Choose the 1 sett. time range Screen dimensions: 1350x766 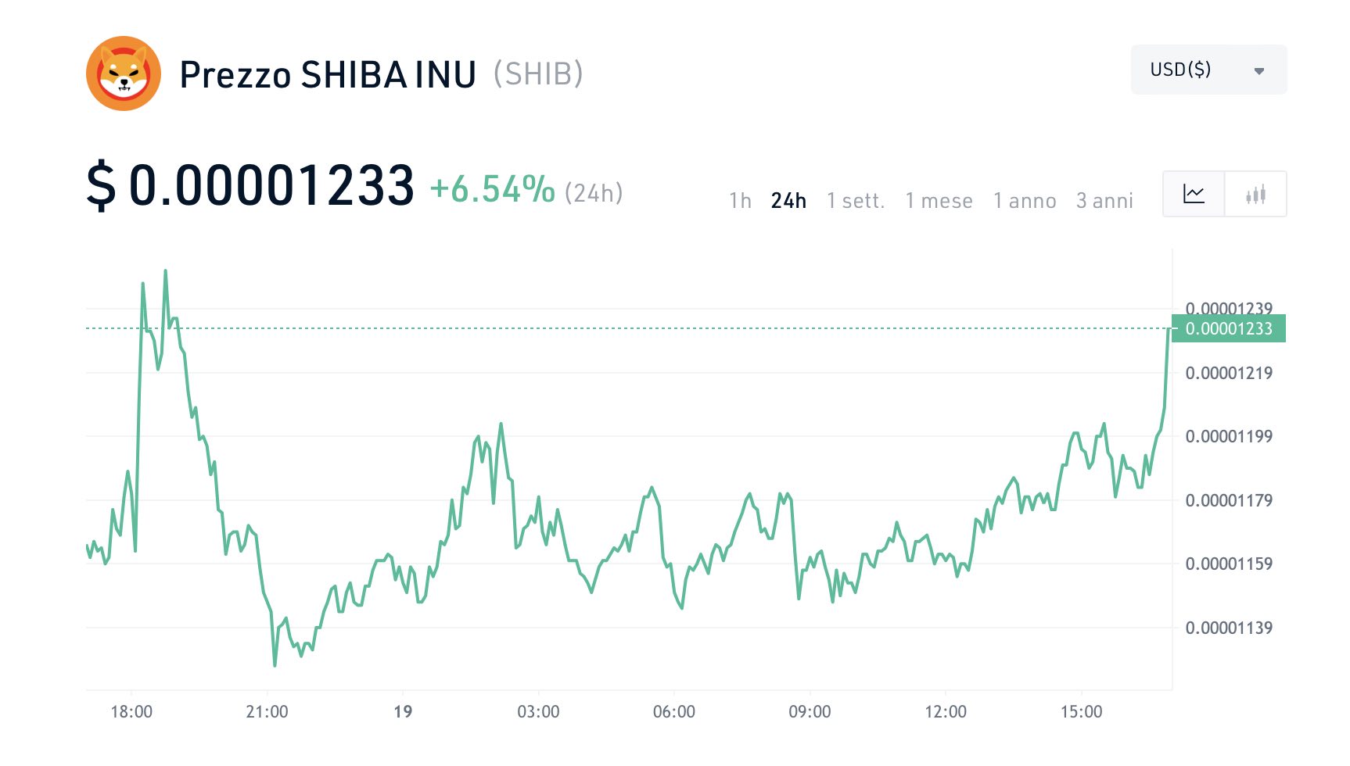(x=856, y=201)
